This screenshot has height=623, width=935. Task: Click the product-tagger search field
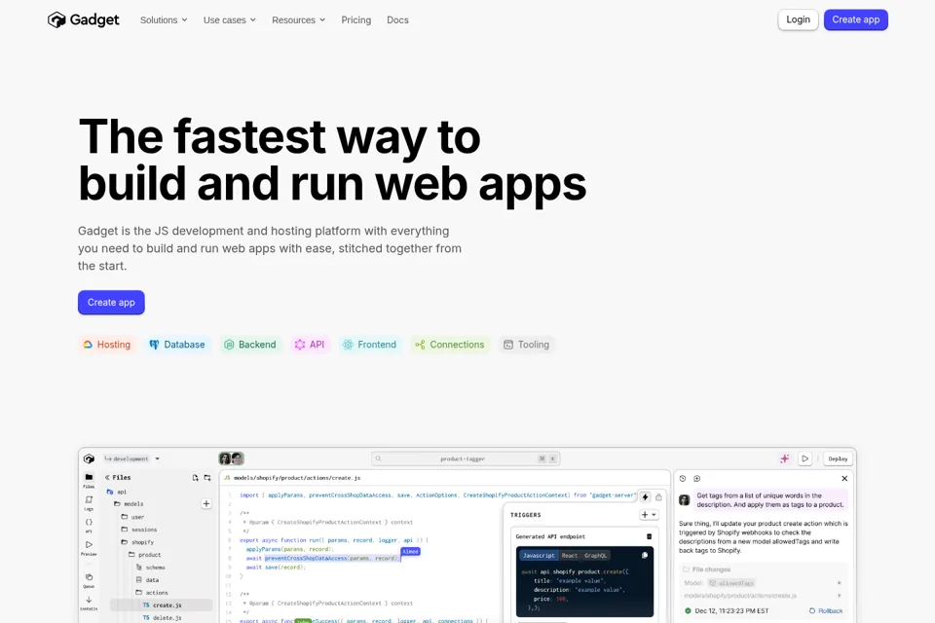pyautogui.click(x=466, y=458)
